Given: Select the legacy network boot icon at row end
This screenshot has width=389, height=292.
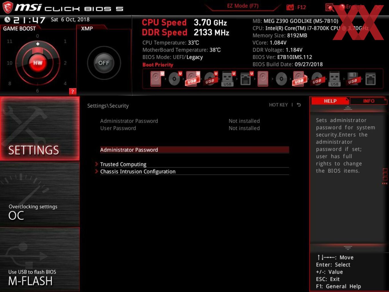Looking at the screenshot, I should pos(370,79).
